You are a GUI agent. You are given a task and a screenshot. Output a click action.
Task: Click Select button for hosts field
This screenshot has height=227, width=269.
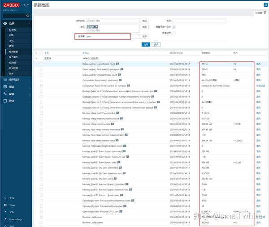pos(144,27)
